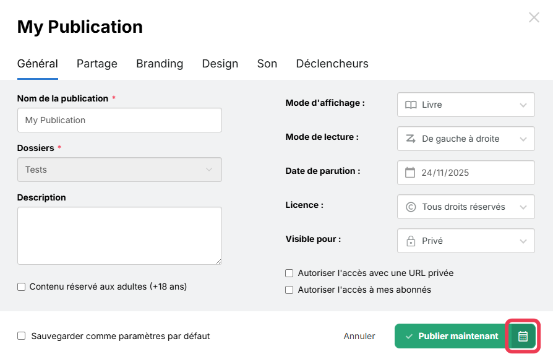Switch to the Général tab

pyautogui.click(x=37, y=64)
